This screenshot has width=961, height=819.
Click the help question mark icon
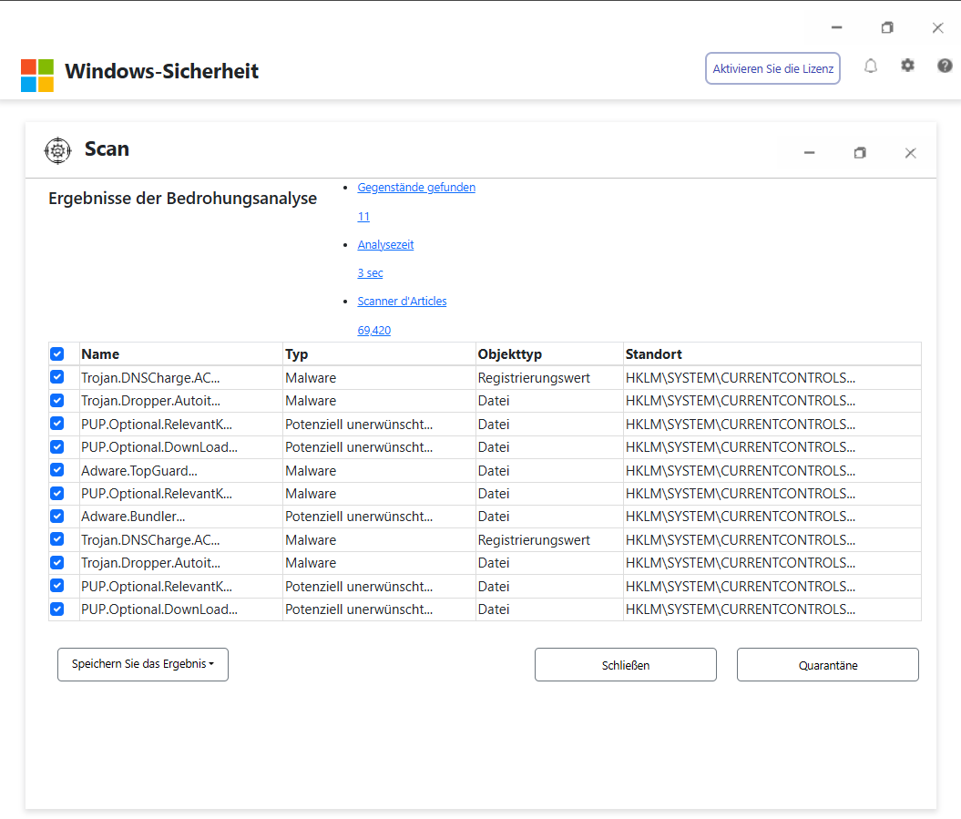click(945, 67)
